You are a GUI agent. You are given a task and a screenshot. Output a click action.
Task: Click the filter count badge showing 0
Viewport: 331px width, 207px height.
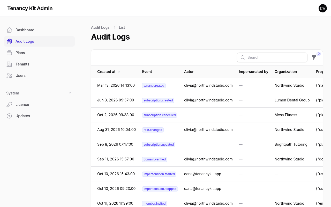319,54
